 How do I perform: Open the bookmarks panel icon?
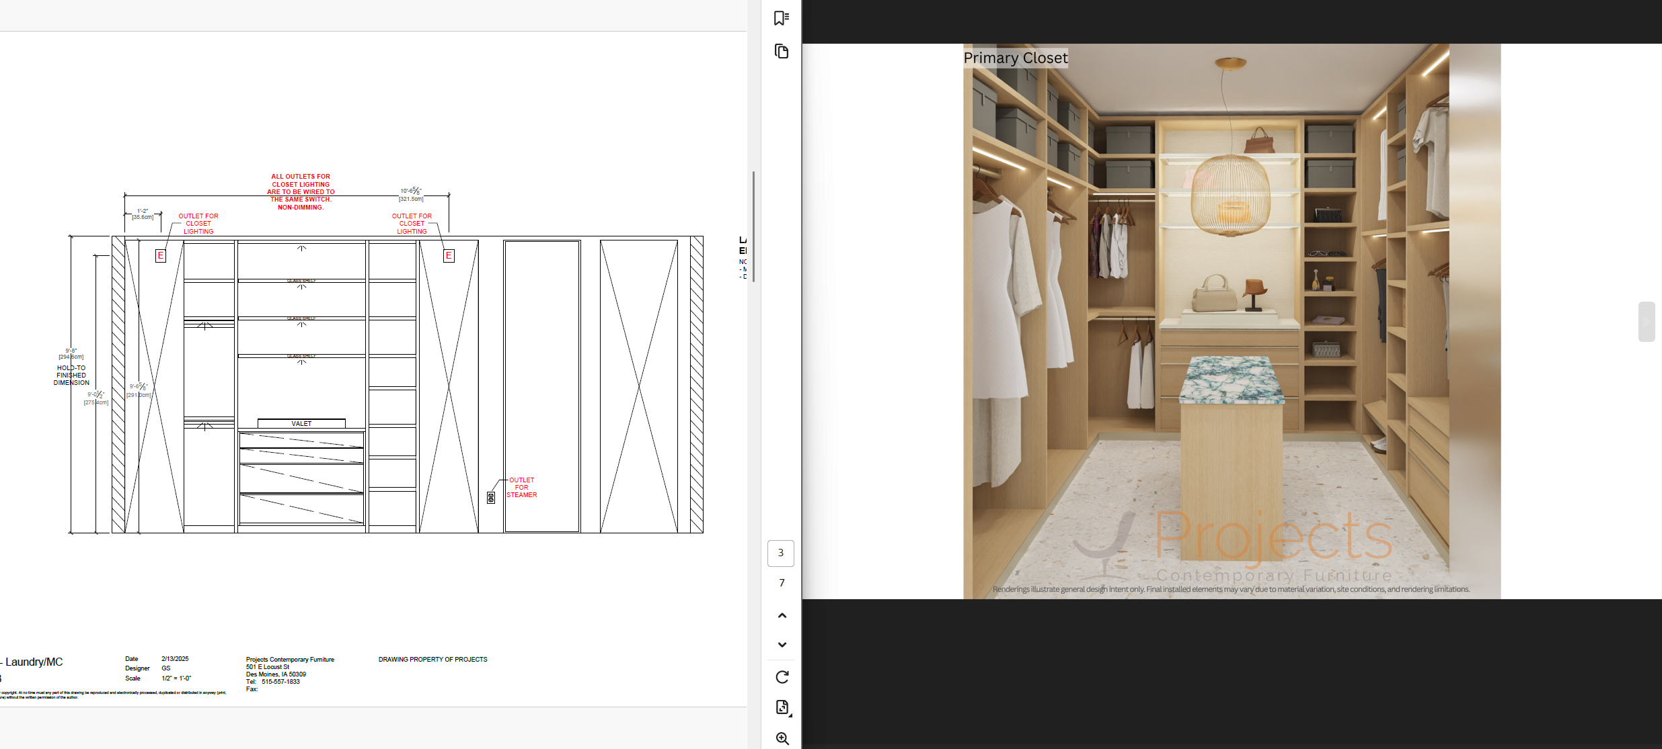[x=781, y=18]
